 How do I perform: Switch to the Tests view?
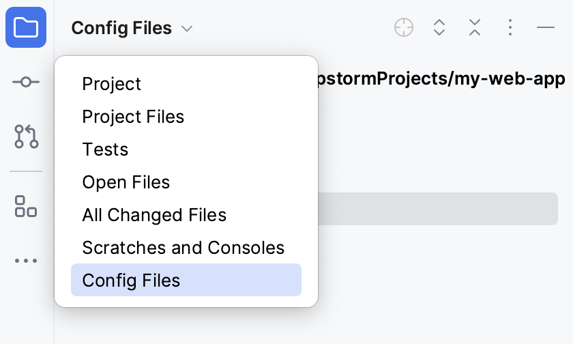(105, 149)
